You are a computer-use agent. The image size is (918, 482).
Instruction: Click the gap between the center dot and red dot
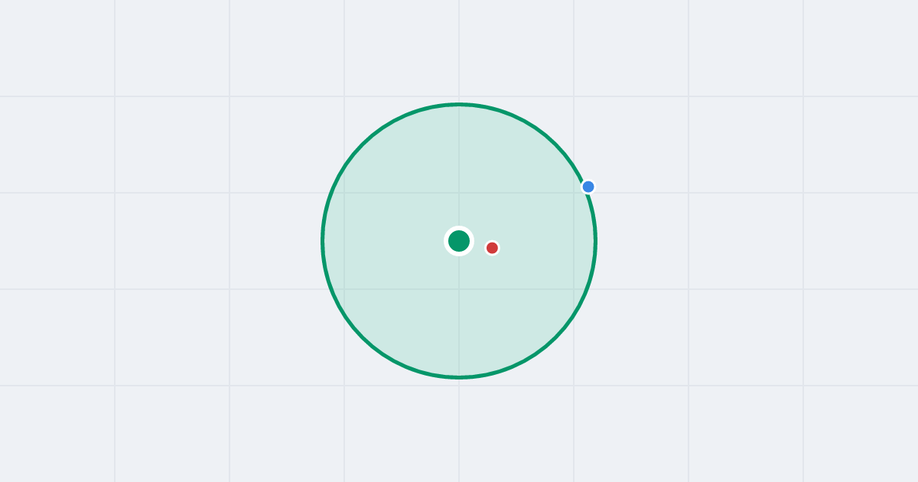[479, 245]
